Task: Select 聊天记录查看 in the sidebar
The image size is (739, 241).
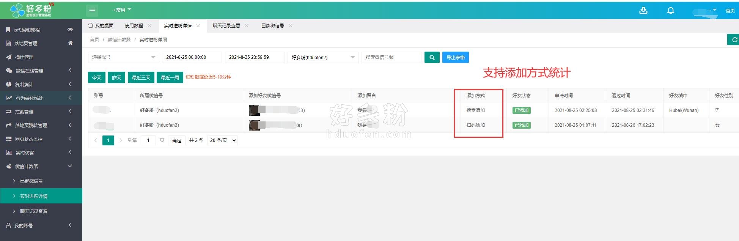Action: (x=34, y=211)
